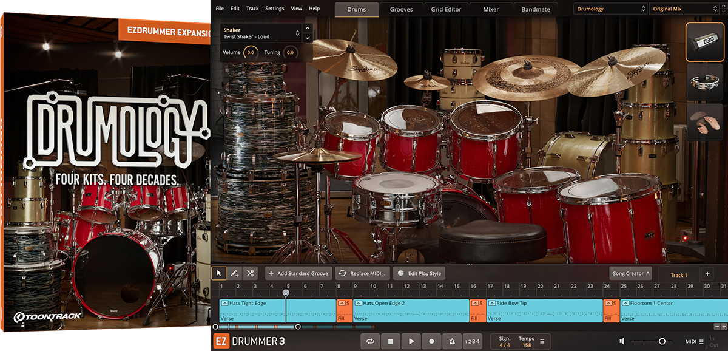728x351 pixels.
Task: Toggle loop playback button
Action: tap(370, 341)
